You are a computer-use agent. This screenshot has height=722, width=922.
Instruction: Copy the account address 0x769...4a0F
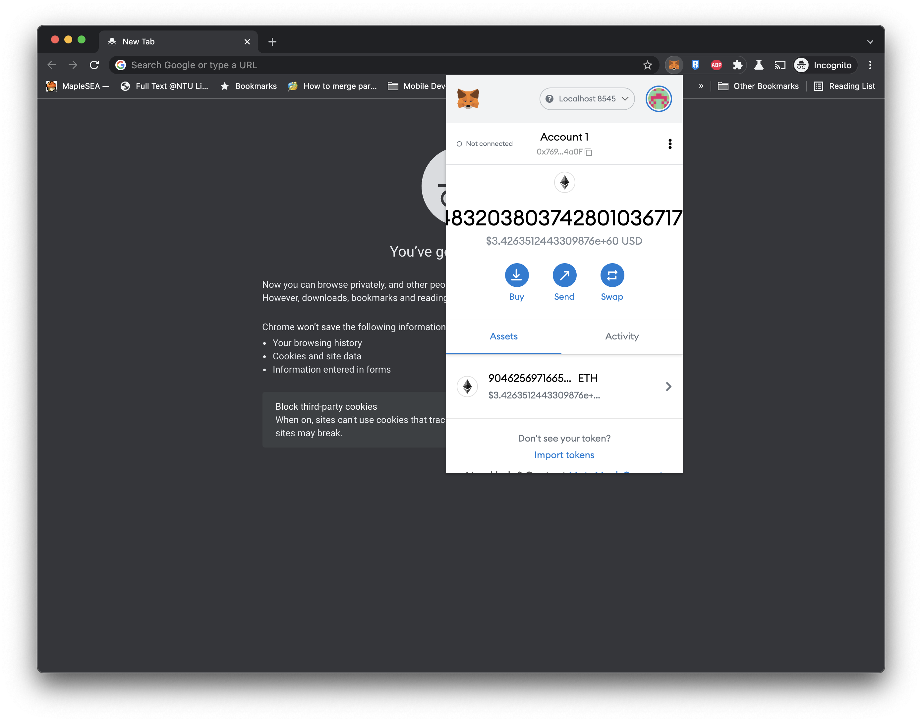pos(589,152)
